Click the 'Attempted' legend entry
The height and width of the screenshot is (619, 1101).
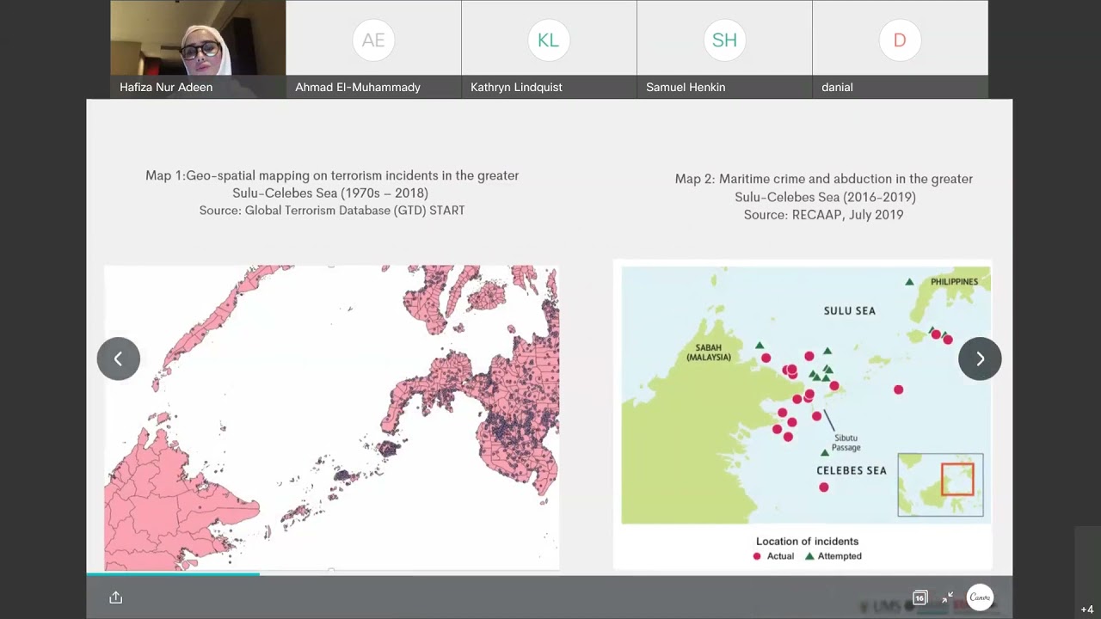833,556
